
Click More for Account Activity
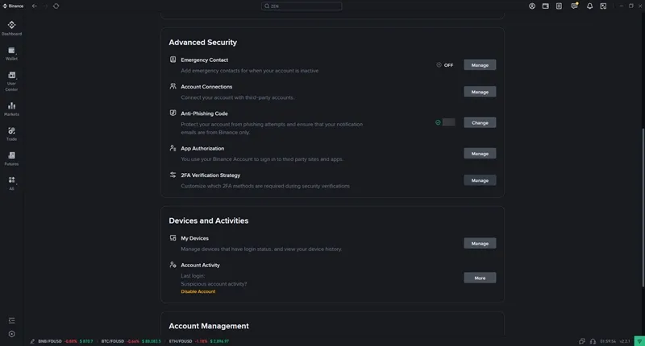[480, 278]
